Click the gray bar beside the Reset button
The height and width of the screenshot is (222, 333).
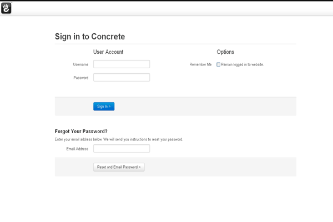[222, 167]
